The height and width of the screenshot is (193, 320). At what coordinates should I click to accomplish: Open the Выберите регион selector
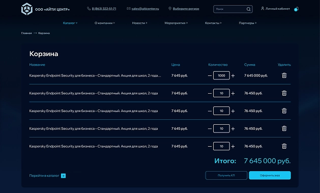tap(186, 9)
